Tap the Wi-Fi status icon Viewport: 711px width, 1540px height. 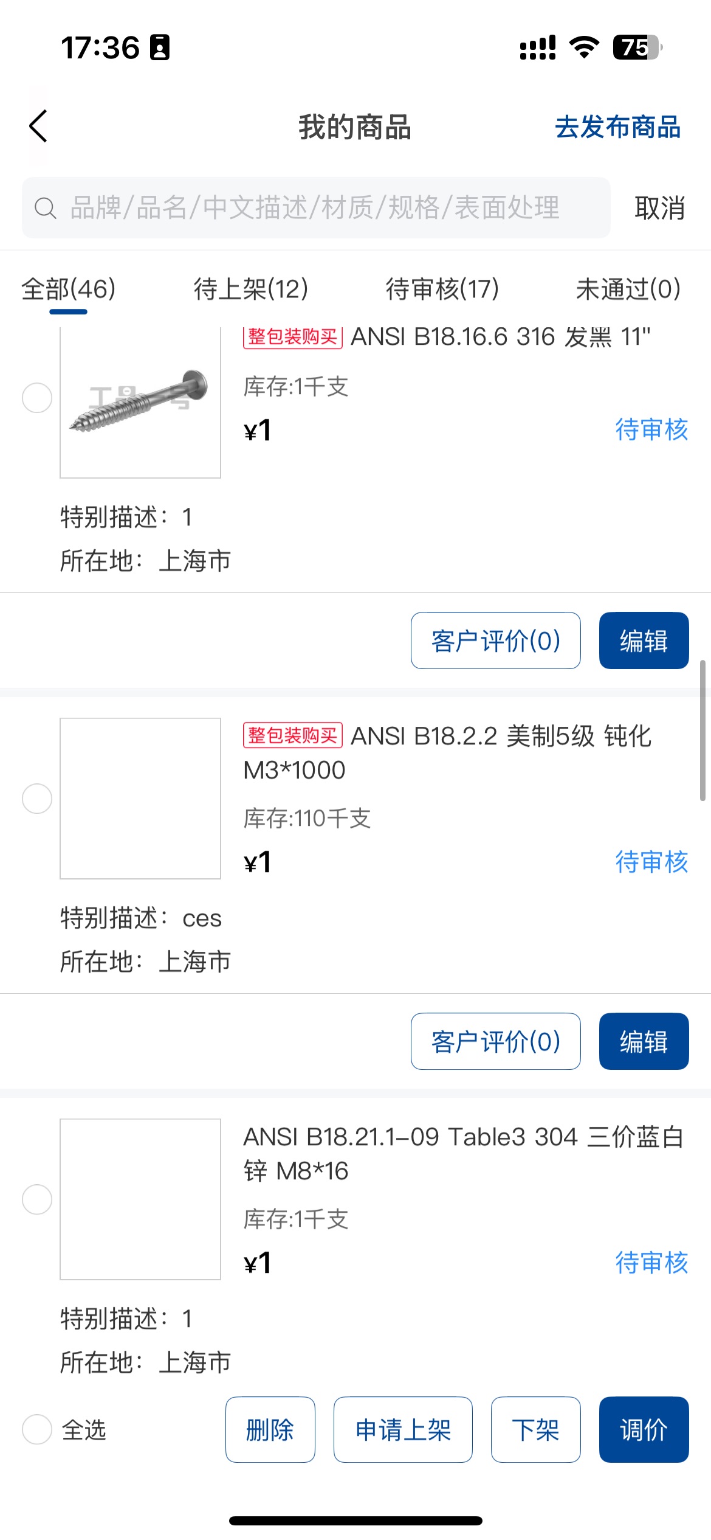click(584, 47)
